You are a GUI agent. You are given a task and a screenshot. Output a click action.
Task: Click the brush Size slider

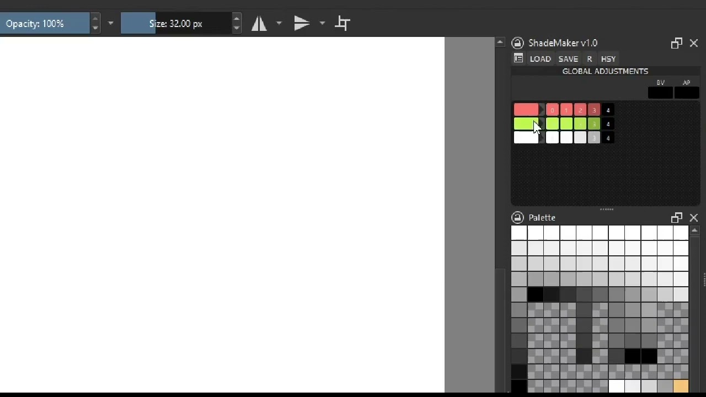tap(175, 24)
